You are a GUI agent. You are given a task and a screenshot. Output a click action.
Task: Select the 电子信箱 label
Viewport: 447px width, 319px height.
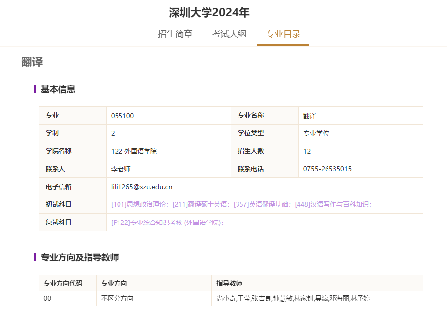click(x=59, y=187)
